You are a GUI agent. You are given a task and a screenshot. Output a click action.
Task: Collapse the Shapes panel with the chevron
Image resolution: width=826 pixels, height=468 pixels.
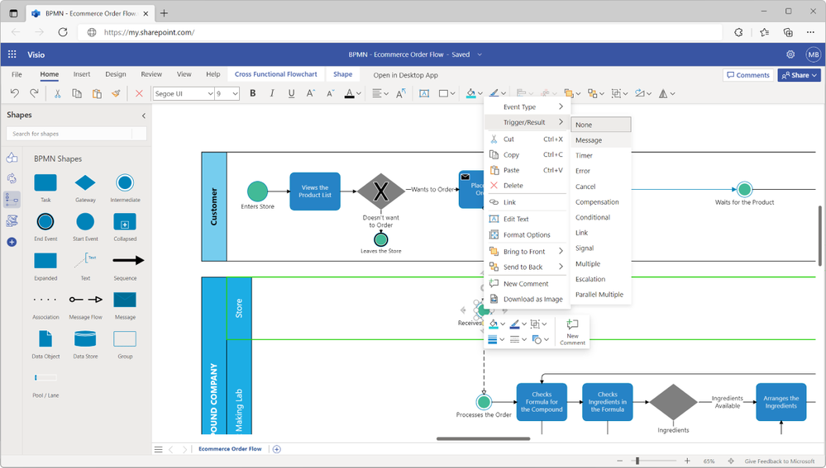(143, 116)
